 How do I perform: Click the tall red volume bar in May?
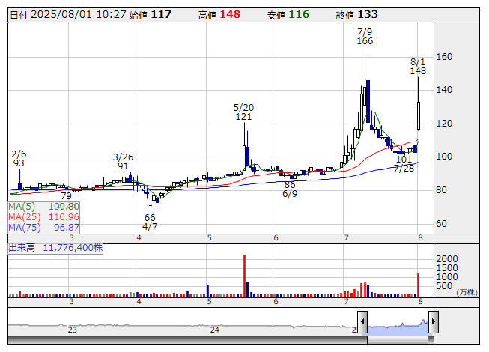(x=245, y=276)
